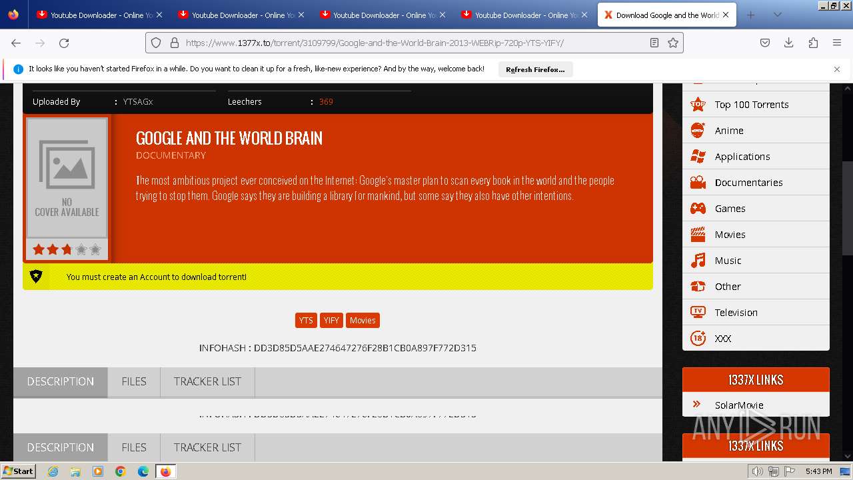Image resolution: width=853 pixels, height=480 pixels.
Task: Switch to the third Youtube Downloader tab
Action: pos(382,15)
